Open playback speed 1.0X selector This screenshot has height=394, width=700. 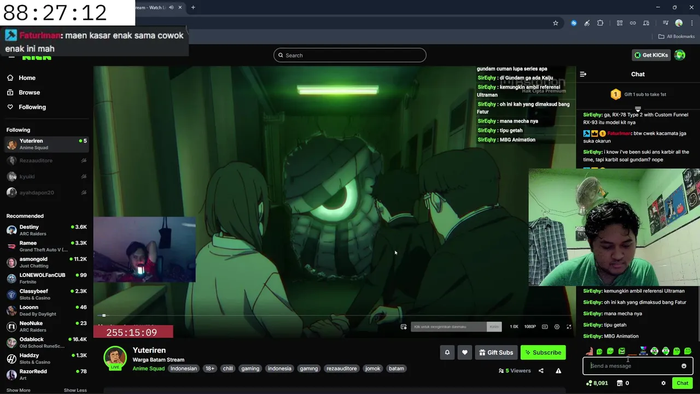514,327
